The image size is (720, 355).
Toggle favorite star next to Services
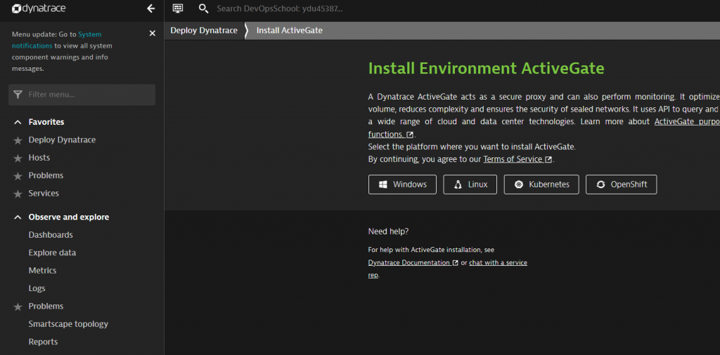pos(18,194)
